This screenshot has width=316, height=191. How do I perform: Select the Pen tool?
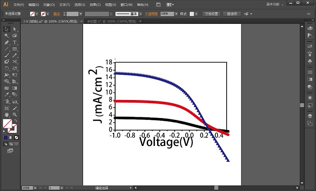tap(6, 42)
